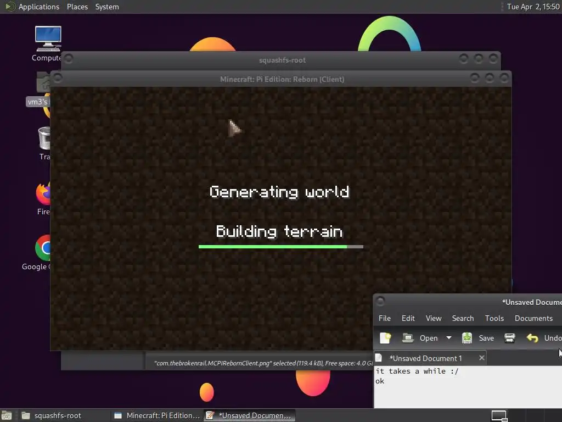Click the file manager status bar selection text
The height and width of the screenshot is (422, 562).
[x=263, y=363]
